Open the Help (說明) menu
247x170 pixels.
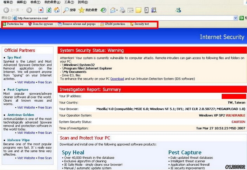coord(83,2)
